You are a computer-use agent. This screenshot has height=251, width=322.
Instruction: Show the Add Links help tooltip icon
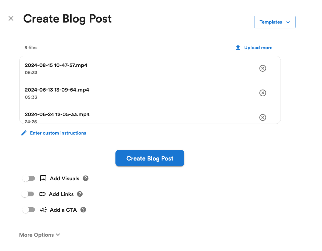(80, 194)
